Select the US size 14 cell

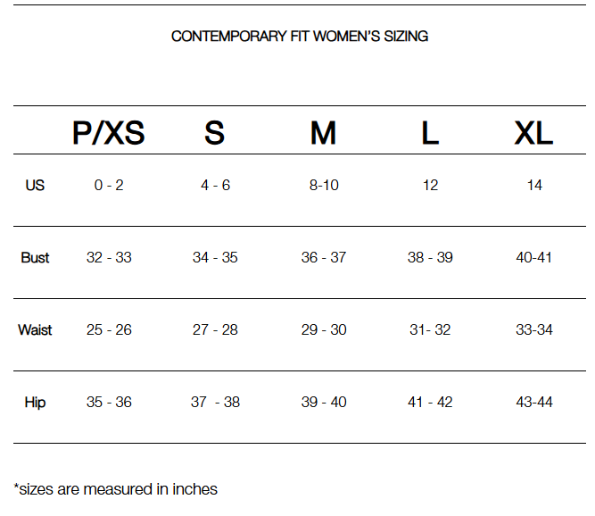[x=534, y=186]
